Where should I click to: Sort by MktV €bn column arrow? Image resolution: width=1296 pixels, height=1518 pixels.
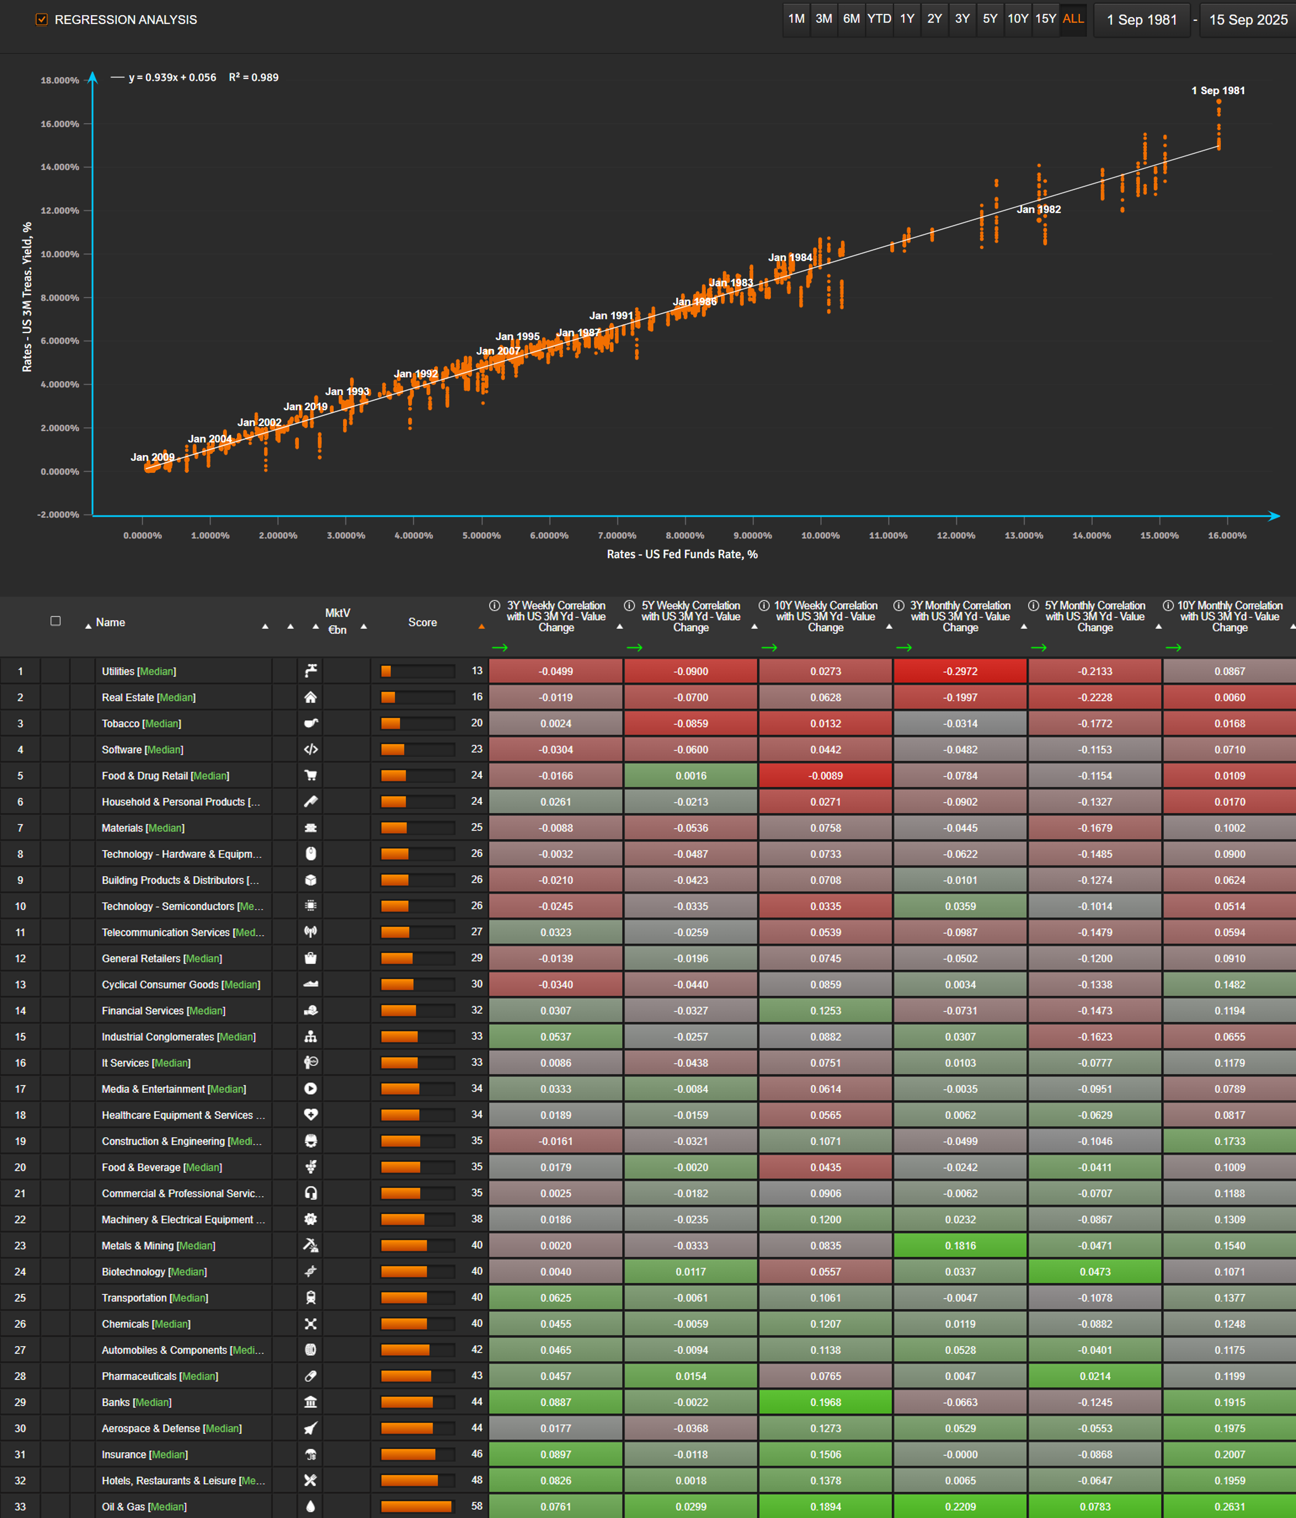point(364,627)
